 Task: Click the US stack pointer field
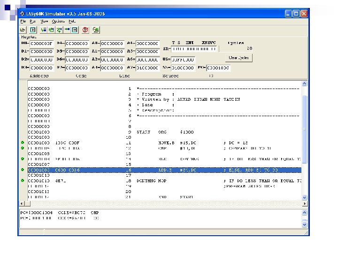point(183,60)
